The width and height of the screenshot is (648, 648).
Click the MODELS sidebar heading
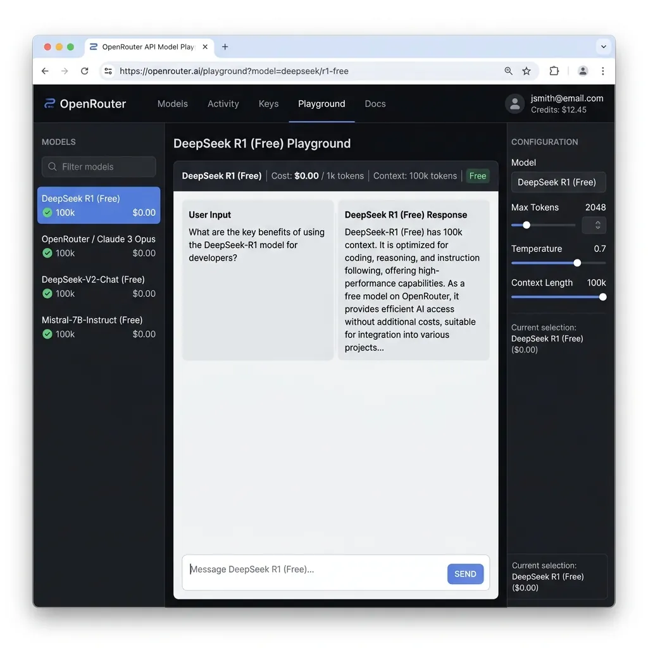pos(59,142)
